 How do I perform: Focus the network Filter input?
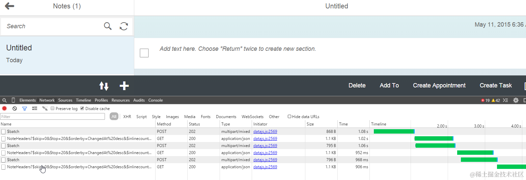53,116
